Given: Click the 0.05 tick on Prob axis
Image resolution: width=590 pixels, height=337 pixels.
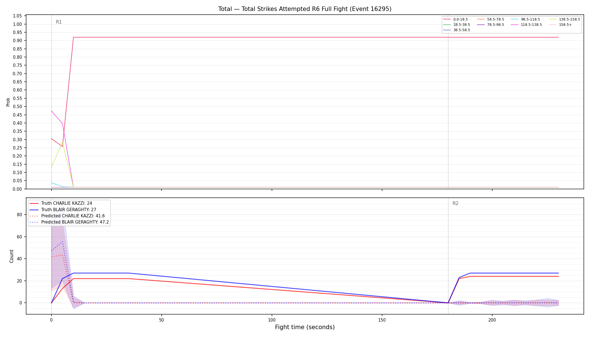Looking at the screenshot, I should [x=17, y=181].
